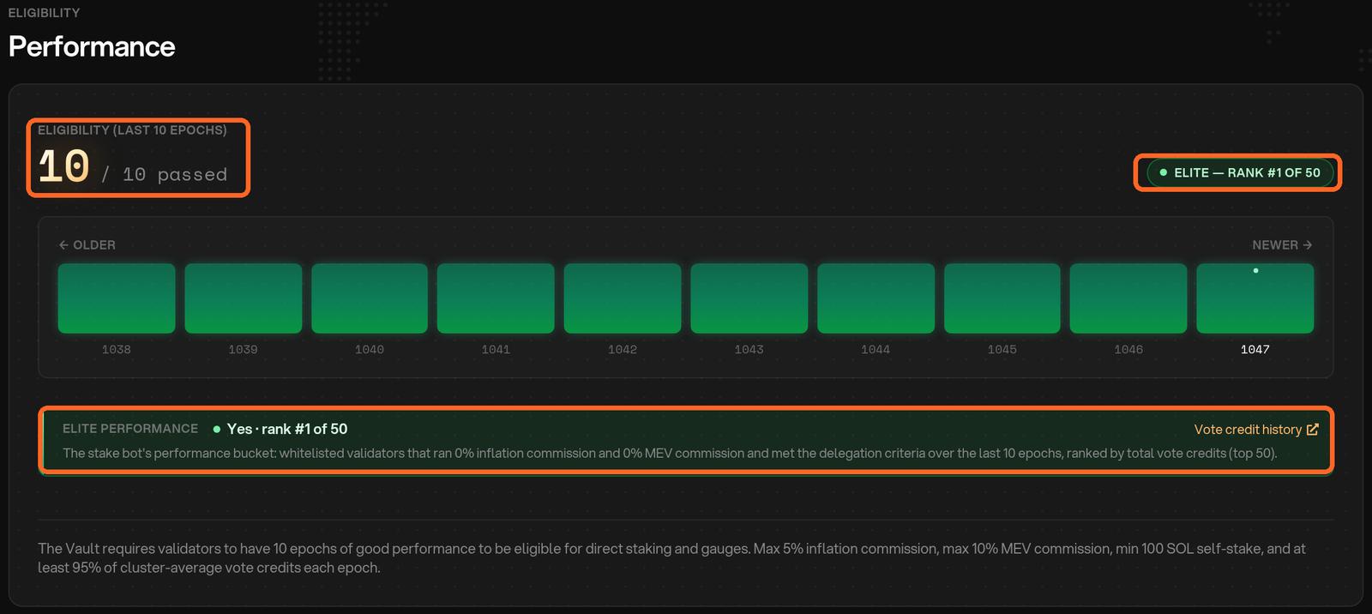1372x614 pixels.
Task: Click the epoch label 1038
Action: 117,350
